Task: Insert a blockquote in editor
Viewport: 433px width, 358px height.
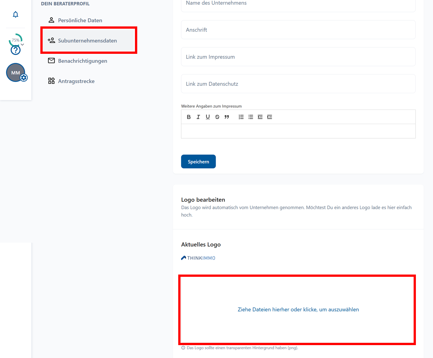Action: tap(227, 117)
